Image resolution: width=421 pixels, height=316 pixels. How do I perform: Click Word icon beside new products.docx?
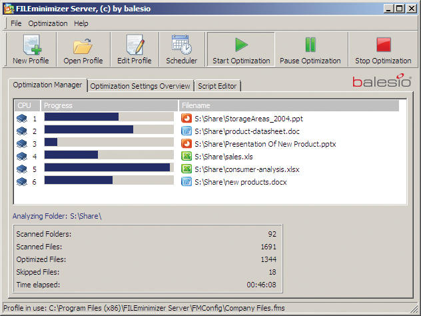[187, 181]
